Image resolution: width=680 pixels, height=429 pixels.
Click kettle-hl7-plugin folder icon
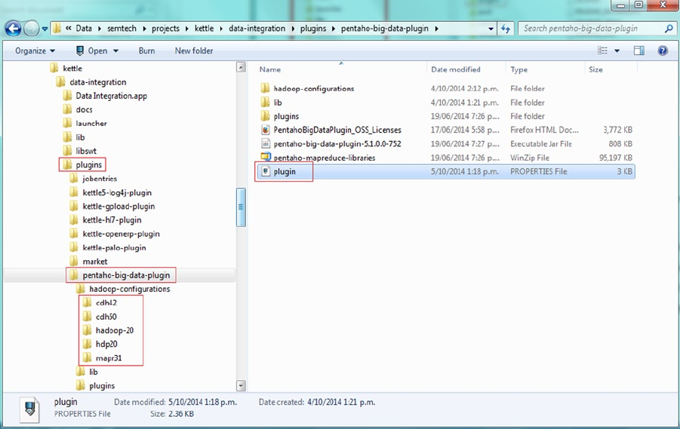click(74, 219)
